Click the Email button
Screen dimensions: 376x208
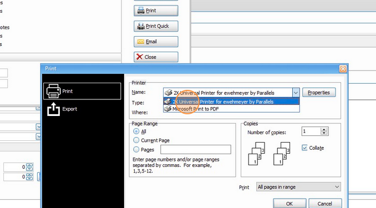(x=156, y=42)
